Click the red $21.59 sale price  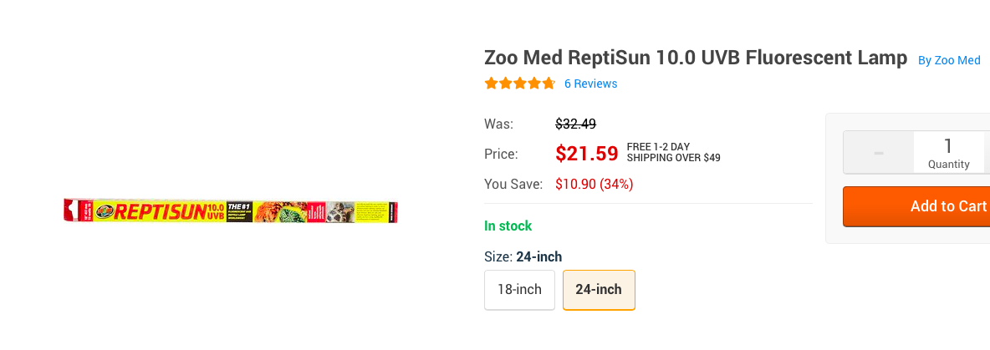tap(587, 154)
